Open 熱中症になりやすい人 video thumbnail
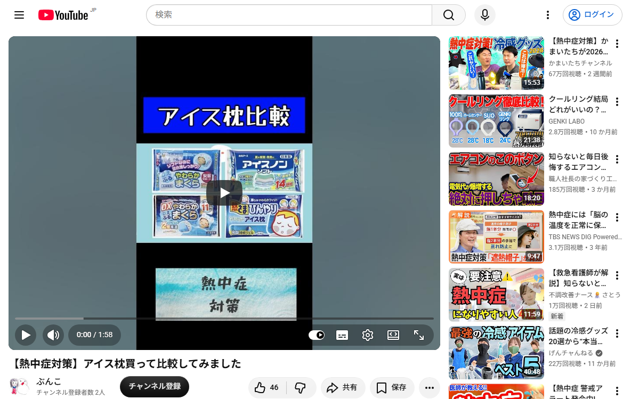This screenshot has width=631, height=399. (496, 295)
